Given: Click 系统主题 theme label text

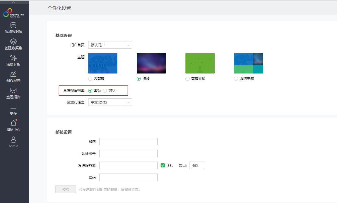Looking at the screenshot, I should click(247, 78).
